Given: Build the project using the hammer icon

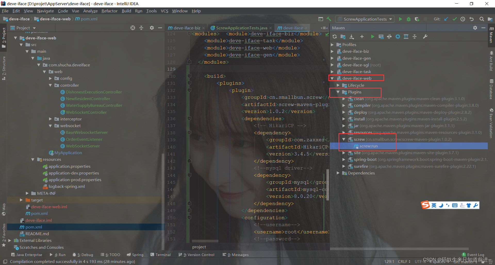Looking at the screenshot, I should pyautogui.click(x=329, y=19).
